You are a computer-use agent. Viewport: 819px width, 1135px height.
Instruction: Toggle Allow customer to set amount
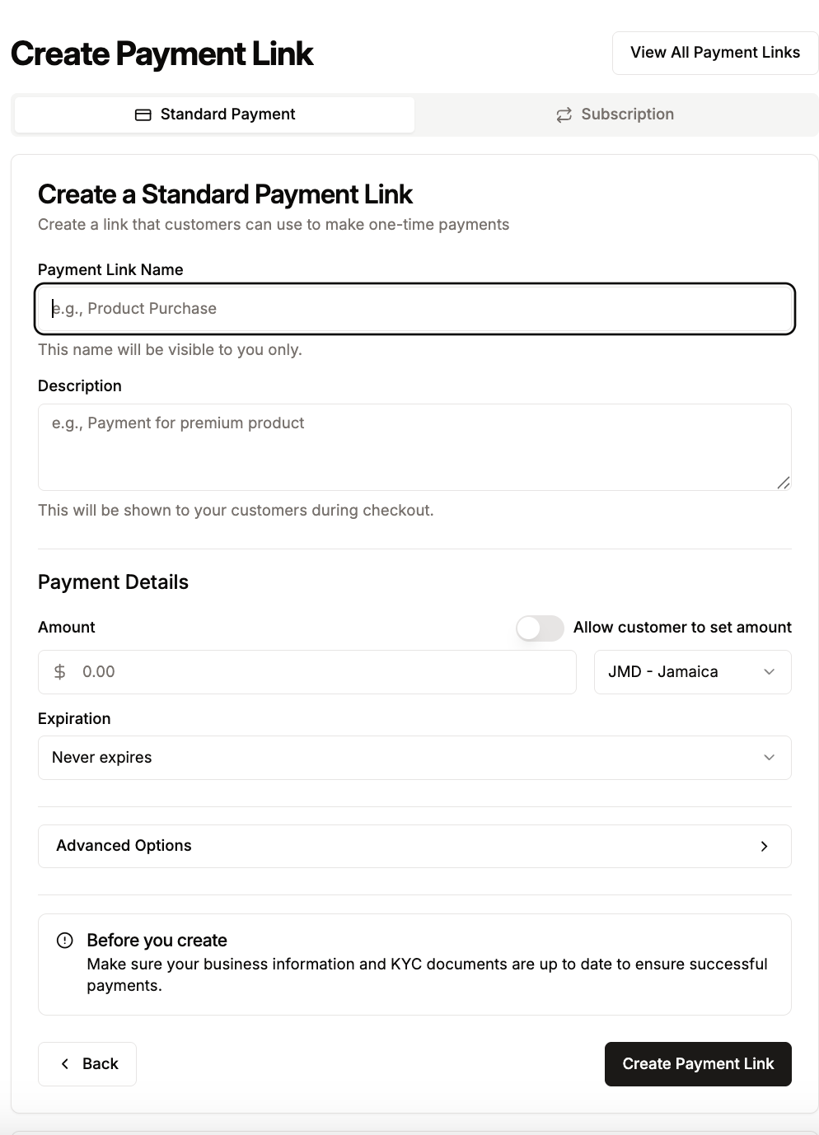click(540, 628)
